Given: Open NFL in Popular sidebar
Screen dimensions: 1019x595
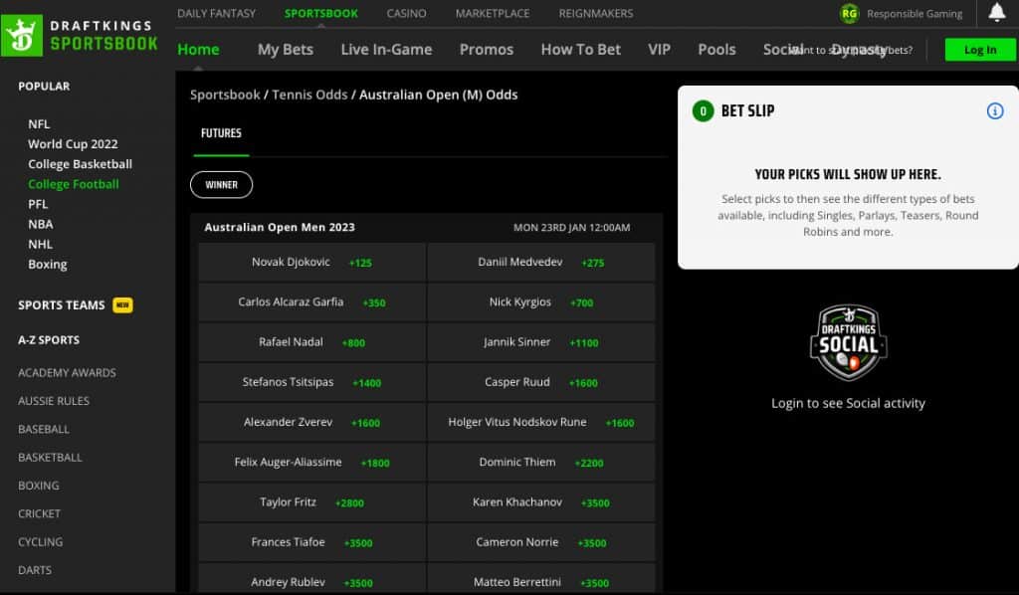Looking at the screenshot, I should pyautogui.click(x=39, y=124).
